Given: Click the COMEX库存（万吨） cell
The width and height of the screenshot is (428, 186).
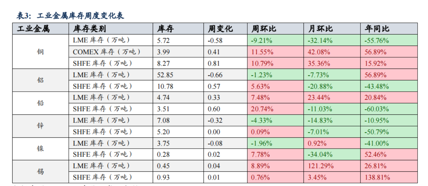Looking at the screenshot, I should coord(107,52).
